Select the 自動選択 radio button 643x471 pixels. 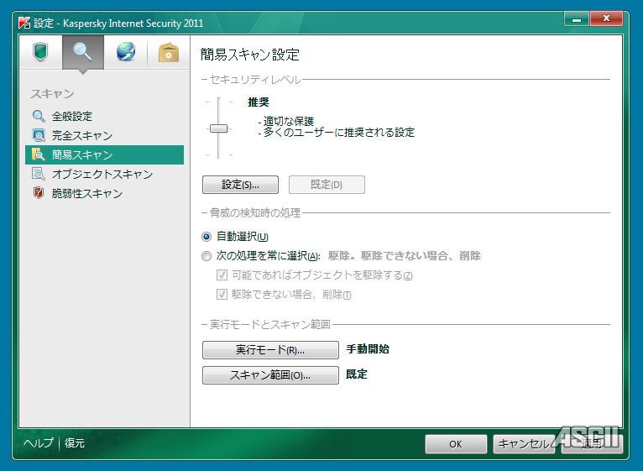coord(206,237)
